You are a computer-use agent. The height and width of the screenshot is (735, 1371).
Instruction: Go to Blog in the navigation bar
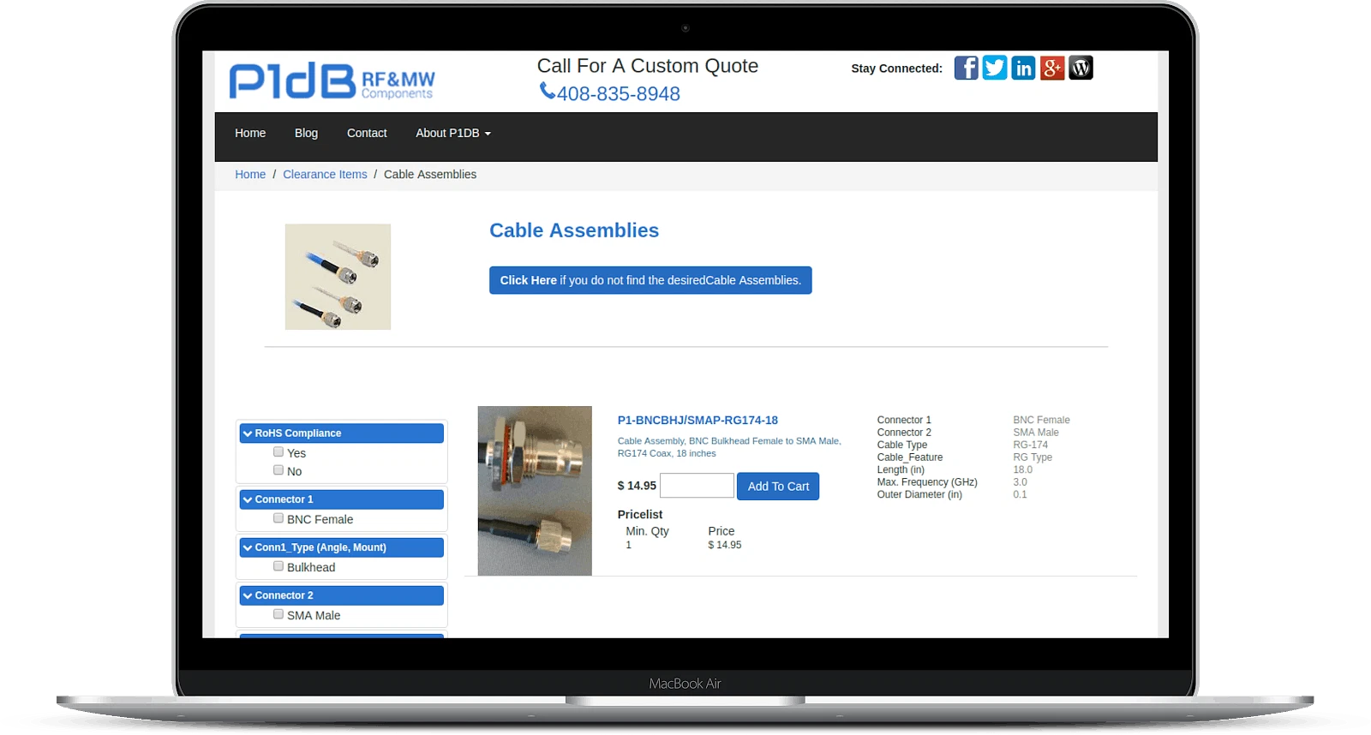click(306, 134)
